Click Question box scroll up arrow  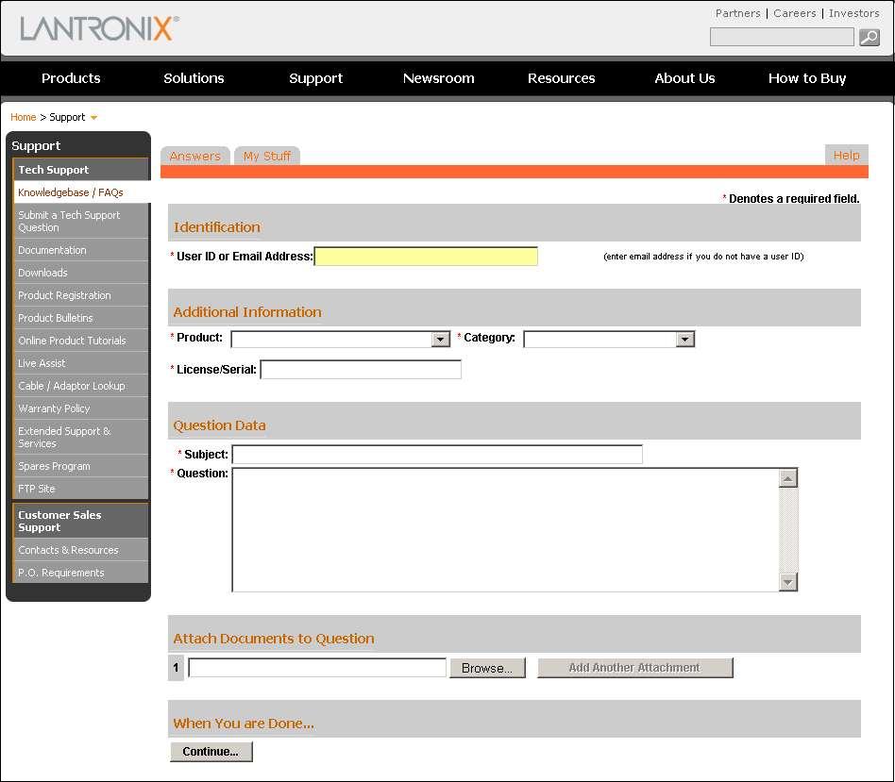tap(788, 478)
